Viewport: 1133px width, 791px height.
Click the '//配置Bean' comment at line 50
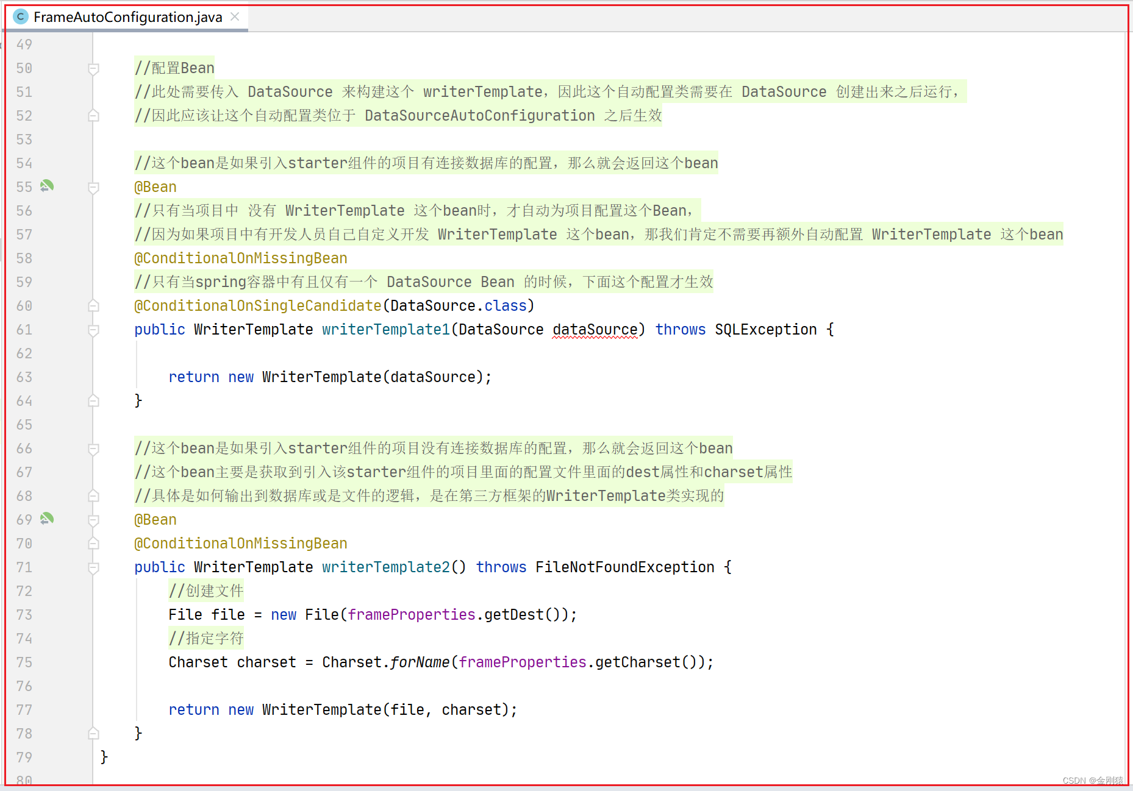coord(174,68)
